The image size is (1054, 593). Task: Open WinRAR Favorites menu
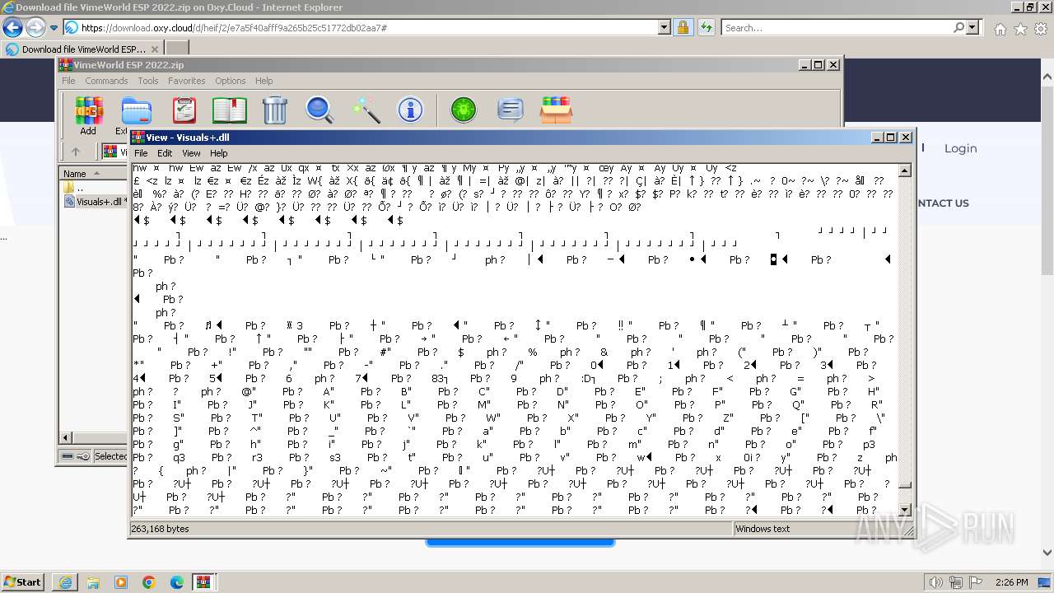click(x=187, y=81)
